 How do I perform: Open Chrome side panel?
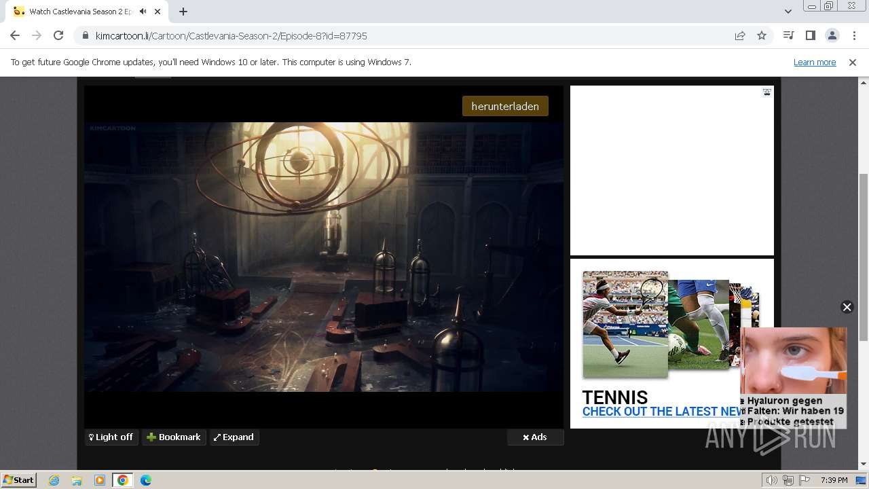click(x=810, y=35)
